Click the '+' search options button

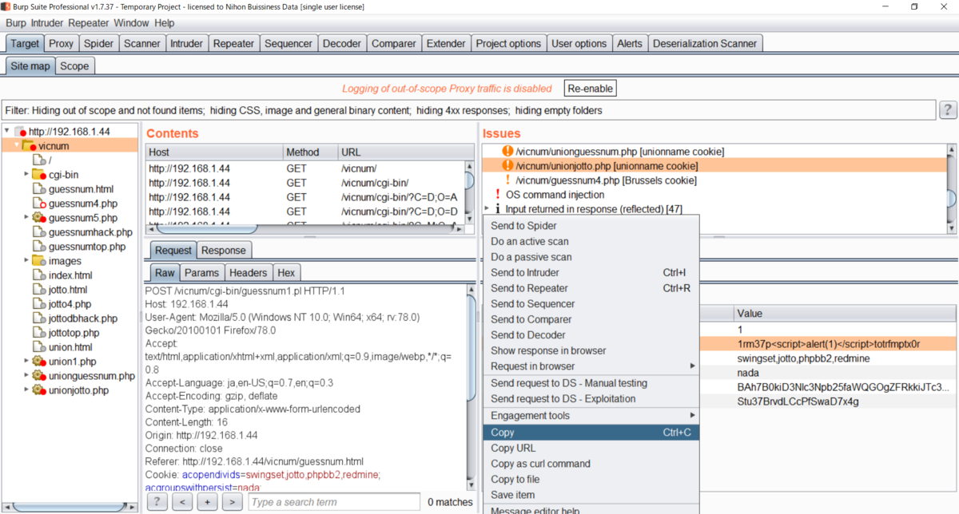[x=207, y=502]
